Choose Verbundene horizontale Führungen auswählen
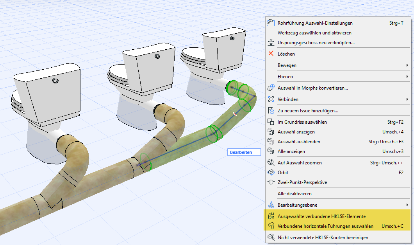The height and width of the screenshot is (245, 414). click(325, 226)
